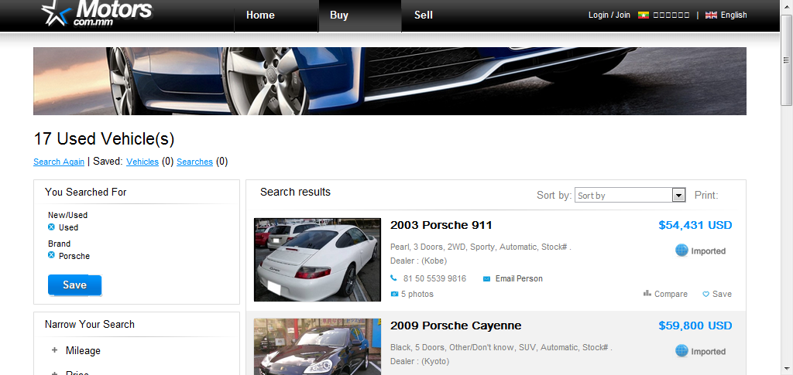Viewport: 793px width, 375px height.
Task: Click Compare text on the Porsche 911 listing
Action: 671,295
